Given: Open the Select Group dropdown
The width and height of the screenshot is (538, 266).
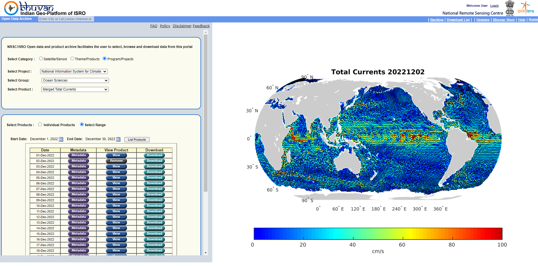Looking at the screenshot, I should pos(75,80).
